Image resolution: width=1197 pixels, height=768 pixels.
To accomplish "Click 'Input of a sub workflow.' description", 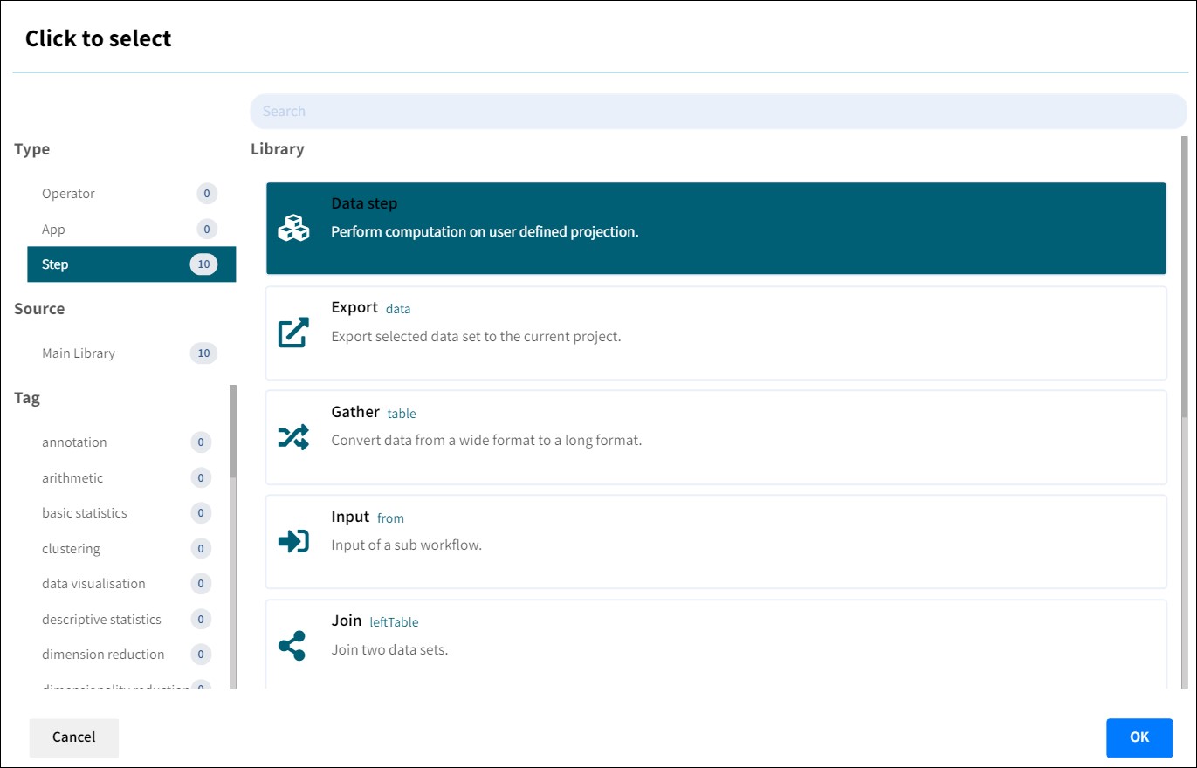I will point(406,545).
